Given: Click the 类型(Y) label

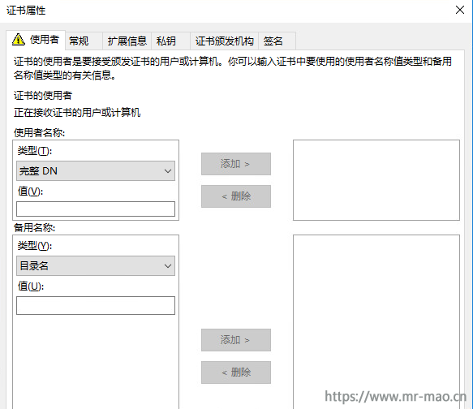Looking at the screenshot, I should coord(35,246).
